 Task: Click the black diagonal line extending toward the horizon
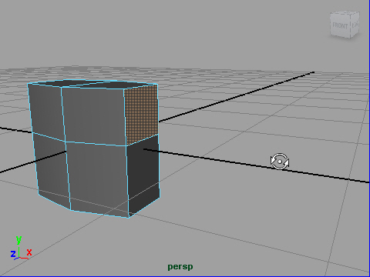coord(237,97)
